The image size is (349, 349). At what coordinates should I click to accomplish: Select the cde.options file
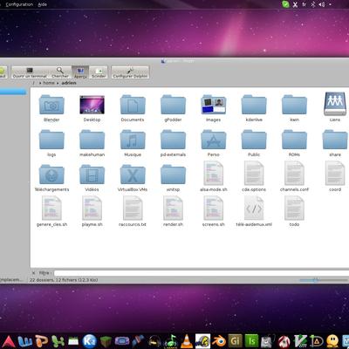click(254, 176)
